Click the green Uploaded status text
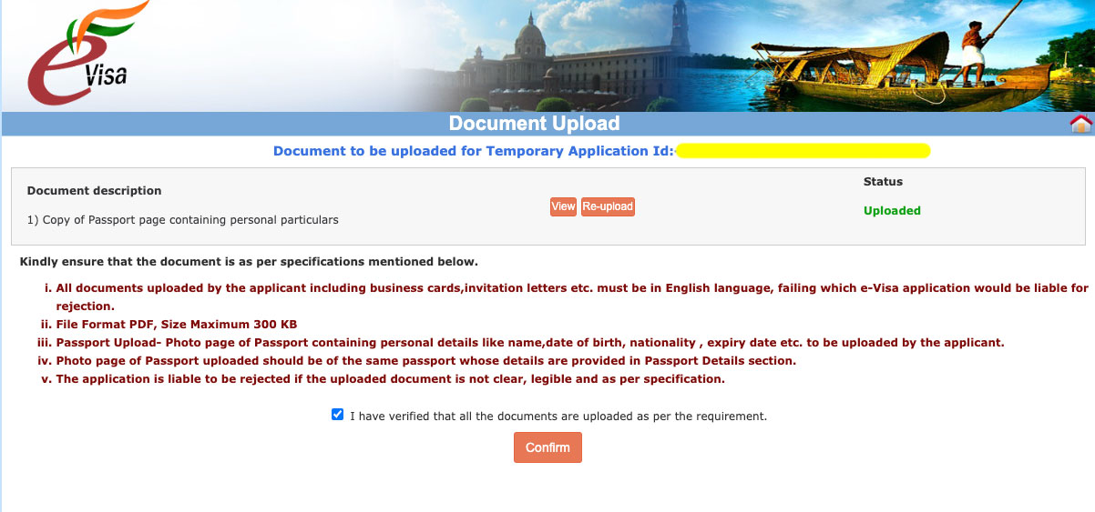The width and height of the screenshot is (1095, 512). (891, 210)
